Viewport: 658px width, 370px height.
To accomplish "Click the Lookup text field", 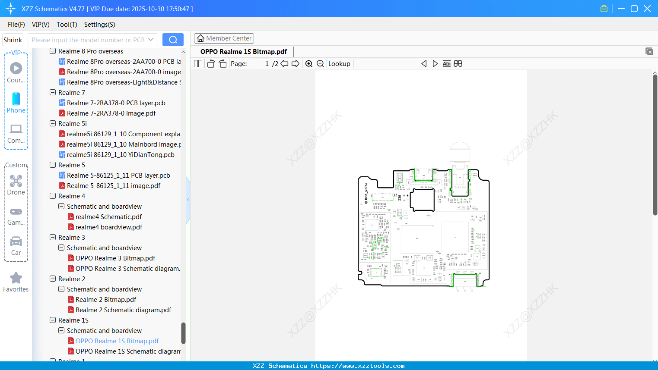I will tap(385, 64).
